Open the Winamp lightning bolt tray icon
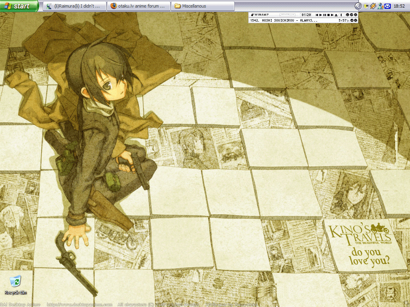410x307 pixels. (373, 6)
